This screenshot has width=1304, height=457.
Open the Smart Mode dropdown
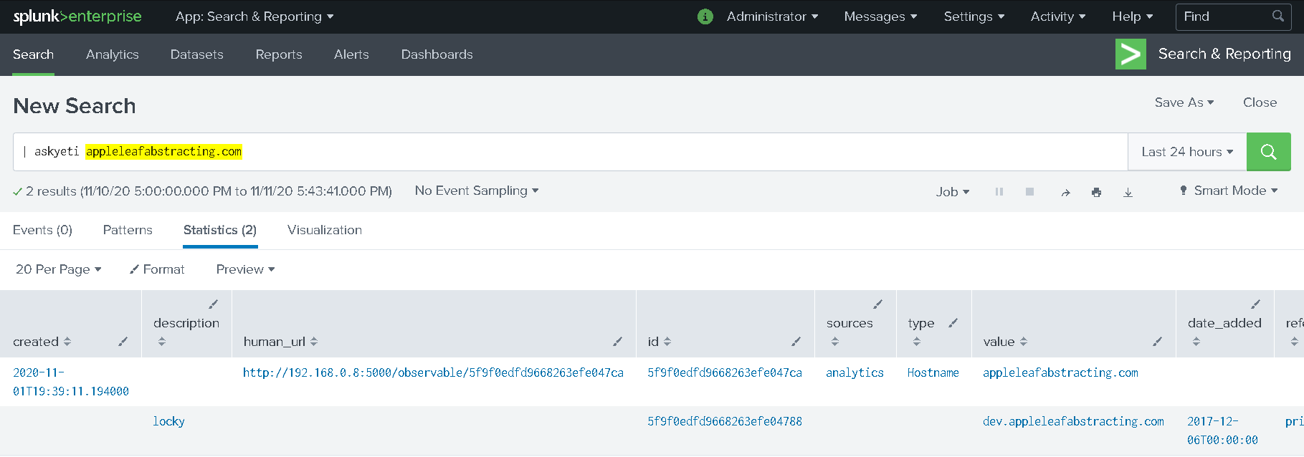pyautogui.click(x=1229, y=191)
